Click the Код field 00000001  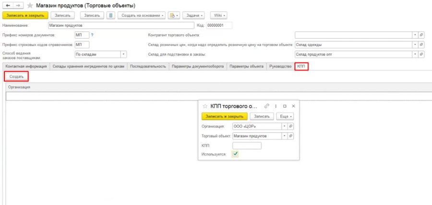(219, 25)
